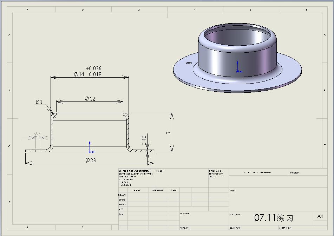Select the drawing title 07.11练习
This screenshot has height=236, width=334.
point(274,218)
